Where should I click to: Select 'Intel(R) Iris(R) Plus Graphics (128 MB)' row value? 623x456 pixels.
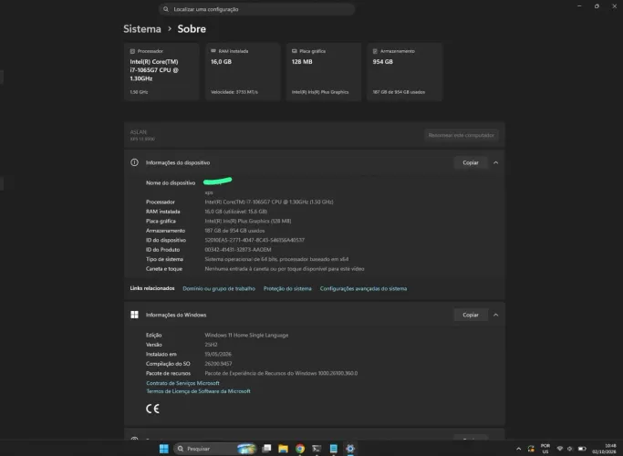point(247,221)
